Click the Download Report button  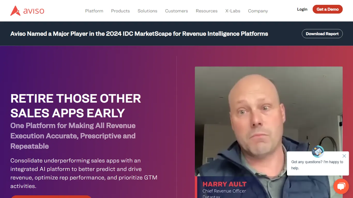point(322,34)
